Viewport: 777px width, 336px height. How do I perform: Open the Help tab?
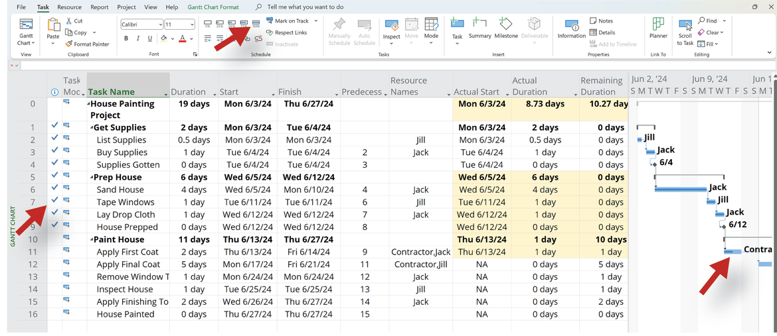172,7
